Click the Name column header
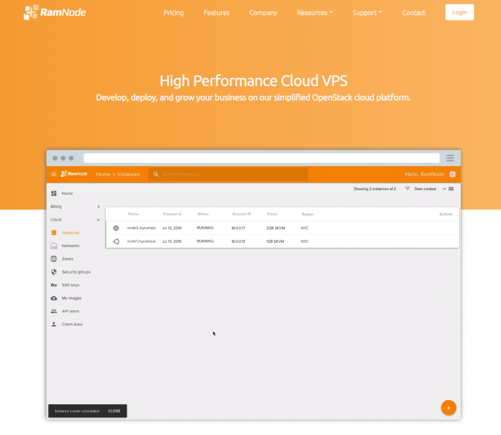Viewport: 501px width, 435px height. pyautogui.click(x=133, y=214)
